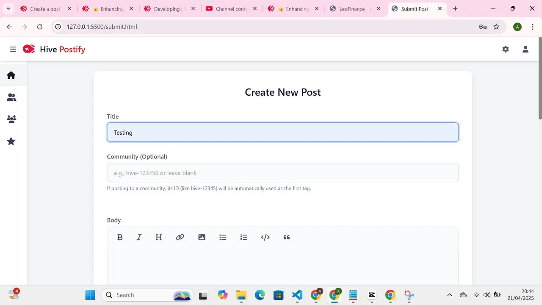
Task: Show hidden system tray icons chevron
Action: (450, 295)
